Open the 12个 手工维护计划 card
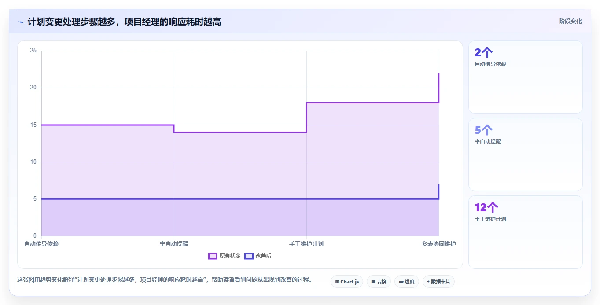Viewport: 600px width, 305px height. tap(526, 232)
